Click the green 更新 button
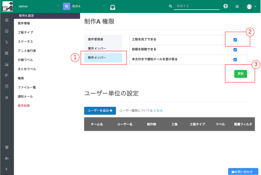The width and height of the screenshot is (261, 175). pos(241,74)
